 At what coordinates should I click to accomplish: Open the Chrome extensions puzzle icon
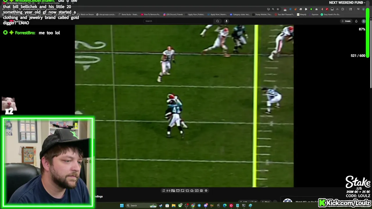point(342,9)
